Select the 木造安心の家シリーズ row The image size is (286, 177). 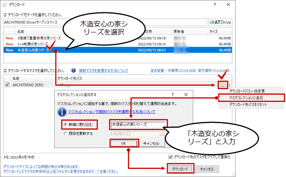[x=118, y=50]
